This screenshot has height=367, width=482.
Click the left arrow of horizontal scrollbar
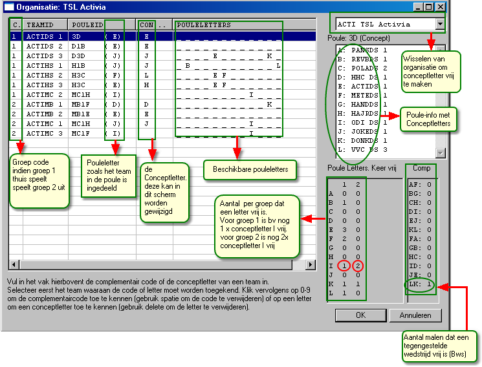coord(14,264)
